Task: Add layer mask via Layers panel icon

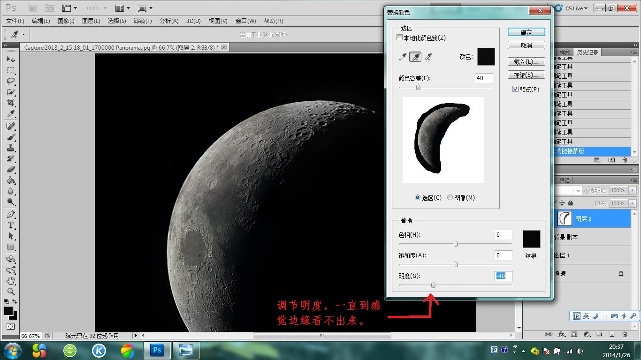Action: tap(574, 334)
